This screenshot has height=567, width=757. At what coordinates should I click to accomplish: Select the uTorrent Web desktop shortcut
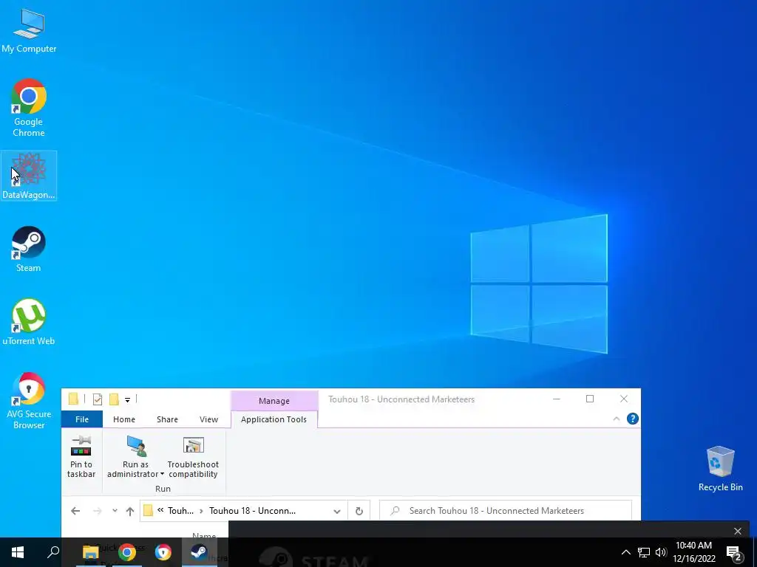point(29,322)
